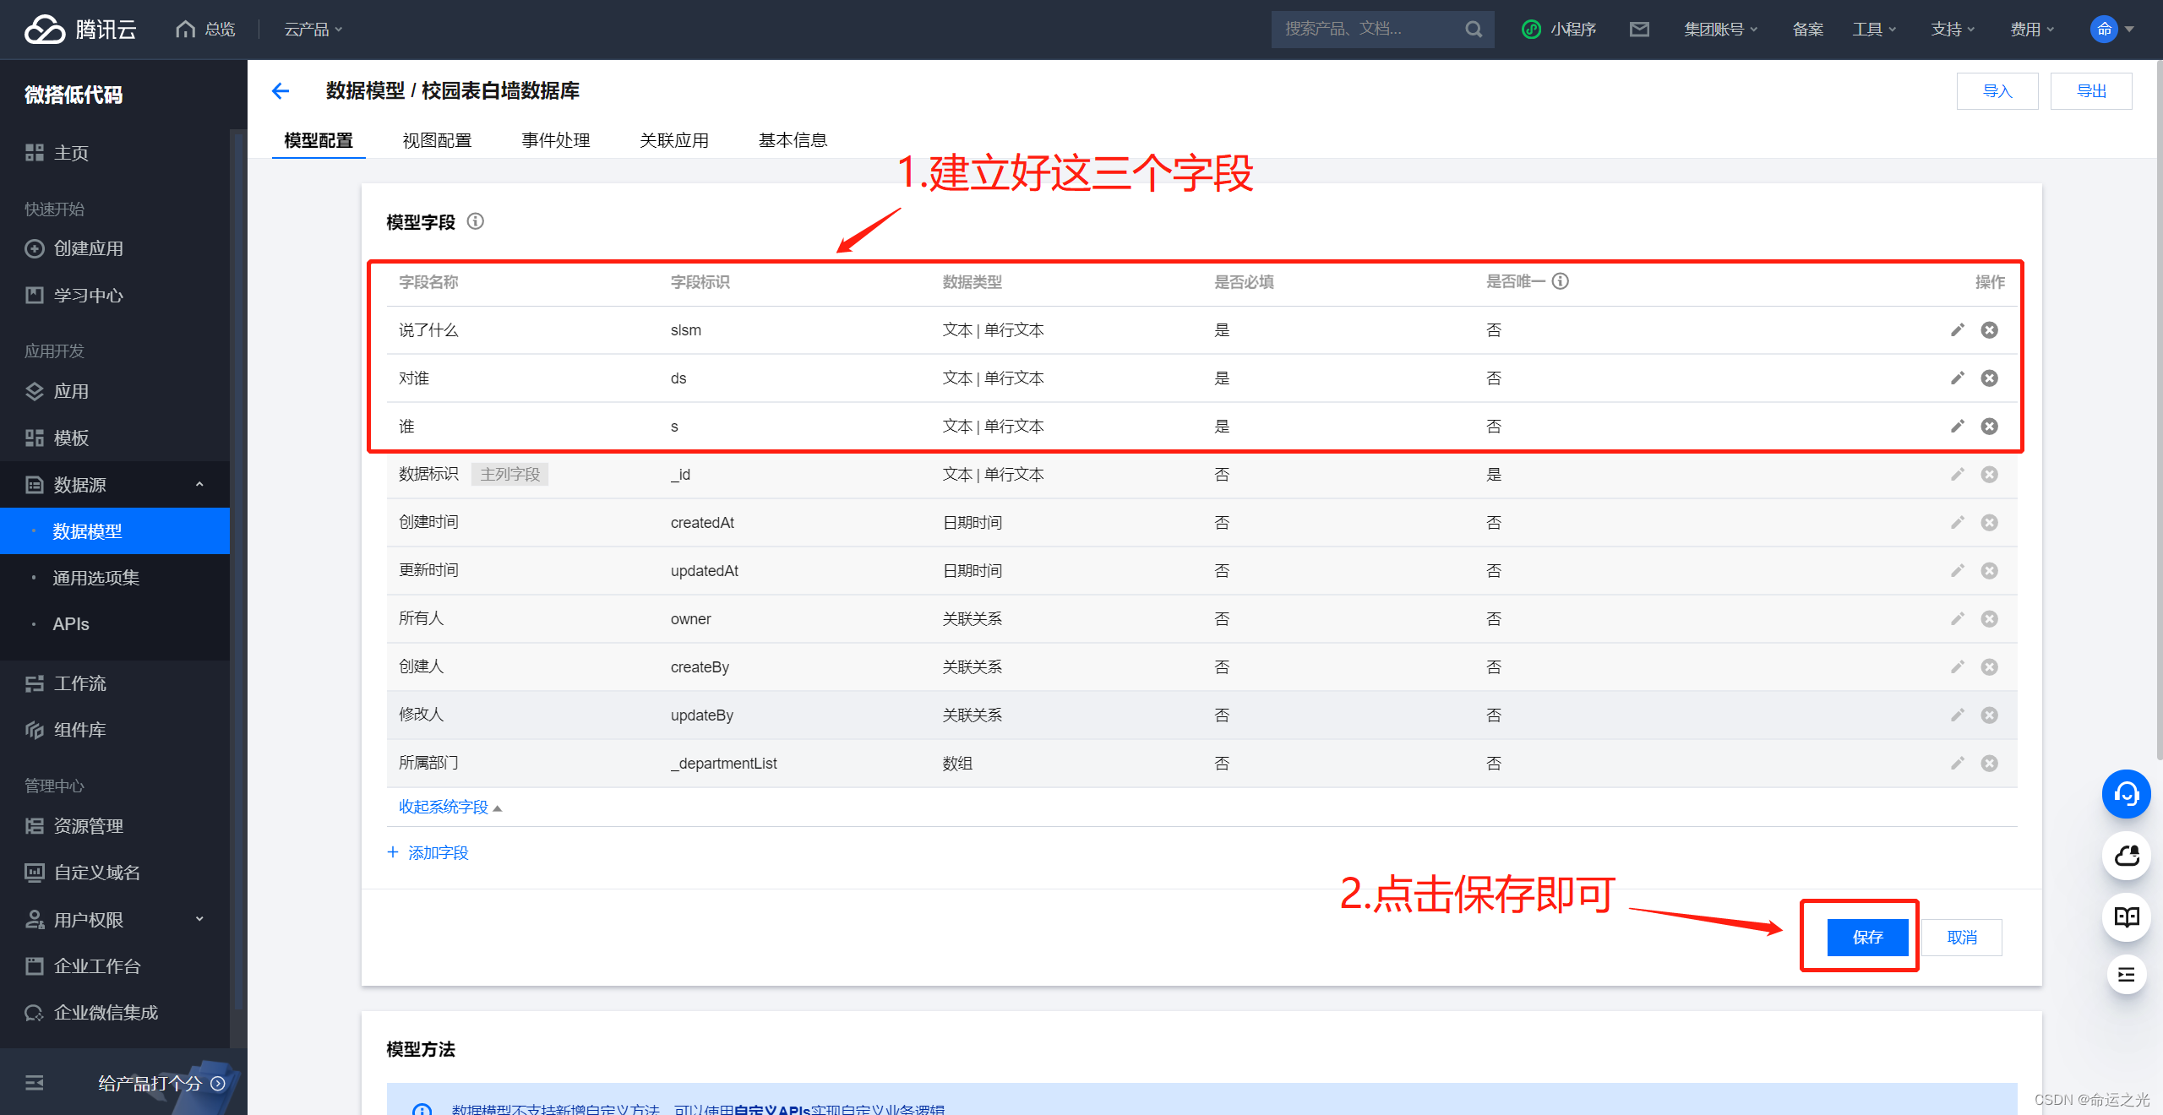Delete the 对谁 field row
The width and height of the screenshot is (2163, 1115).
pyautogui.click(x=1989, y=378)
